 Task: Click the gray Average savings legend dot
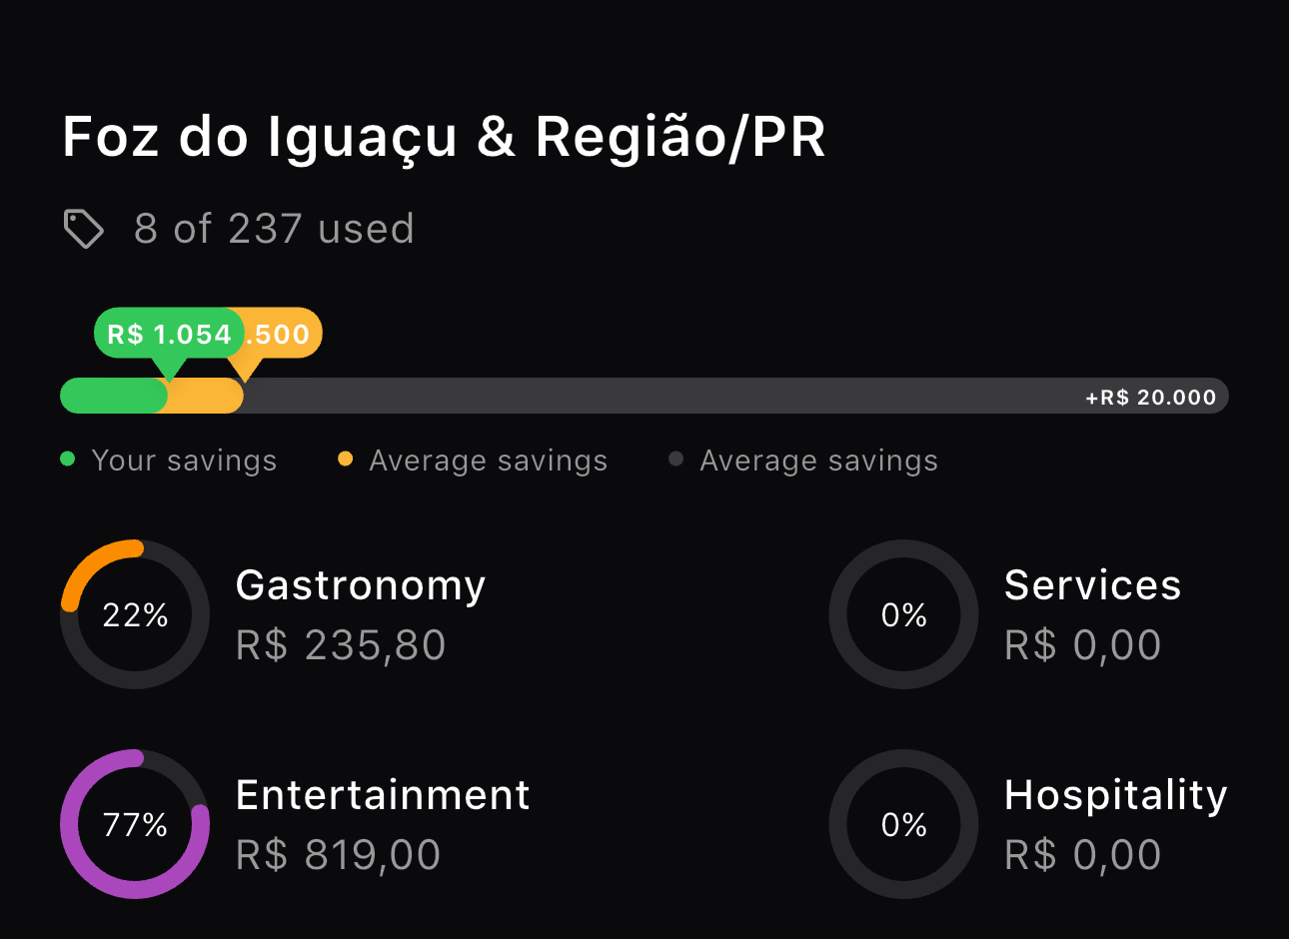[676, 460]
